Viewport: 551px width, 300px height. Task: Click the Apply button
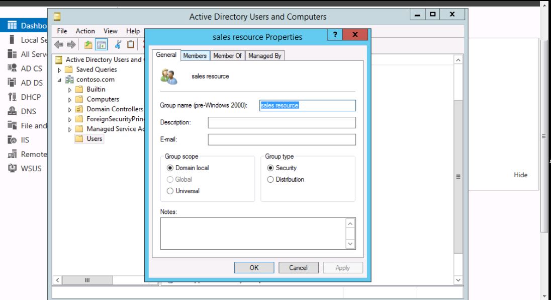343,268
